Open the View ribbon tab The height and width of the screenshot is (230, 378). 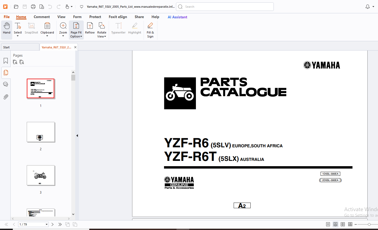(x=61, y=17)
